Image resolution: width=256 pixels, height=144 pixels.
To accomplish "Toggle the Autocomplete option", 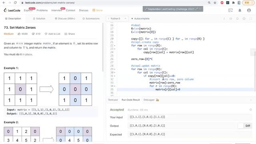I will [x=140, y=19].
